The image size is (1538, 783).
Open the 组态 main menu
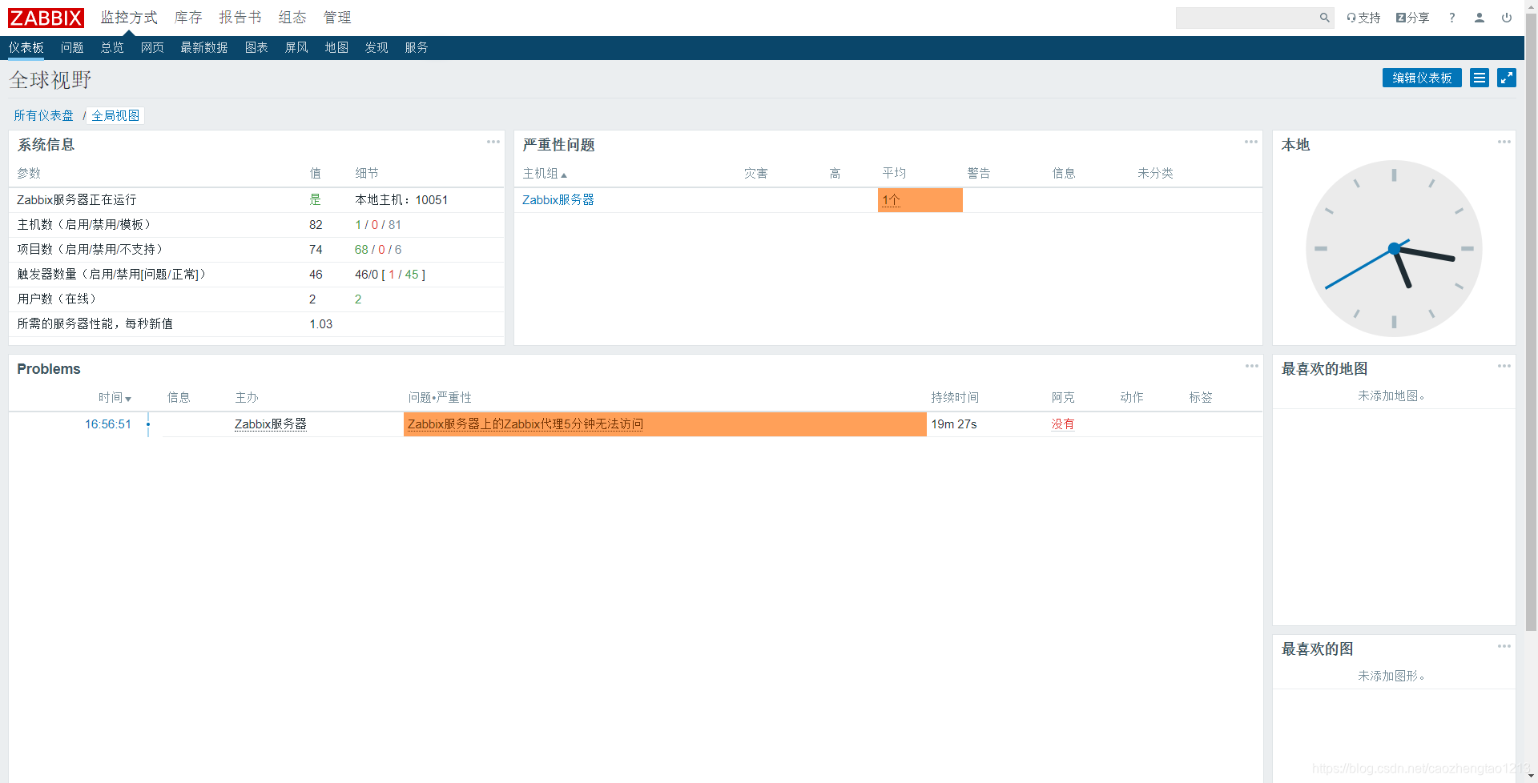[292, 18]
